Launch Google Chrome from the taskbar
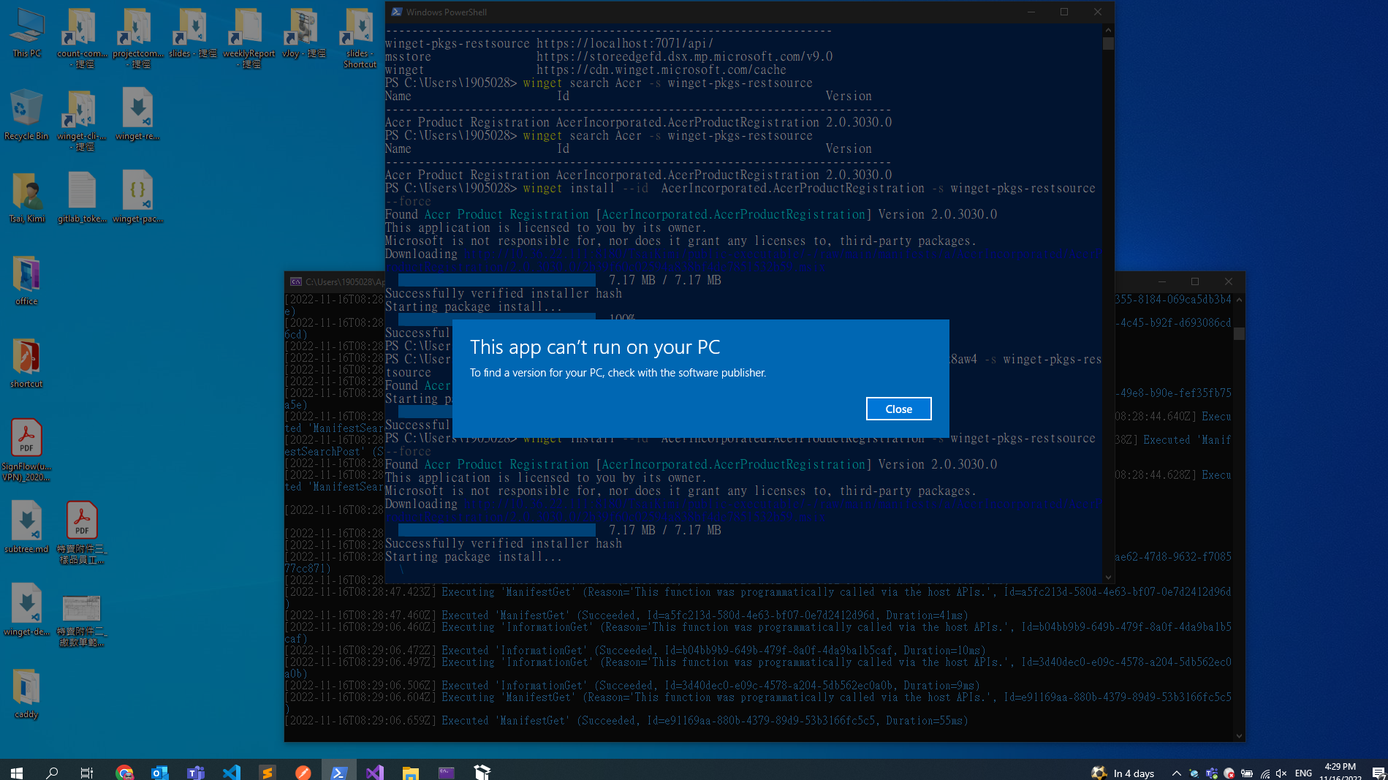 tap(124, 772)
